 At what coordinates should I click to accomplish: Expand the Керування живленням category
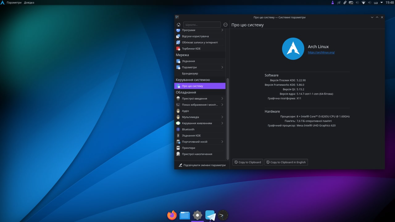tap(200, 123)
